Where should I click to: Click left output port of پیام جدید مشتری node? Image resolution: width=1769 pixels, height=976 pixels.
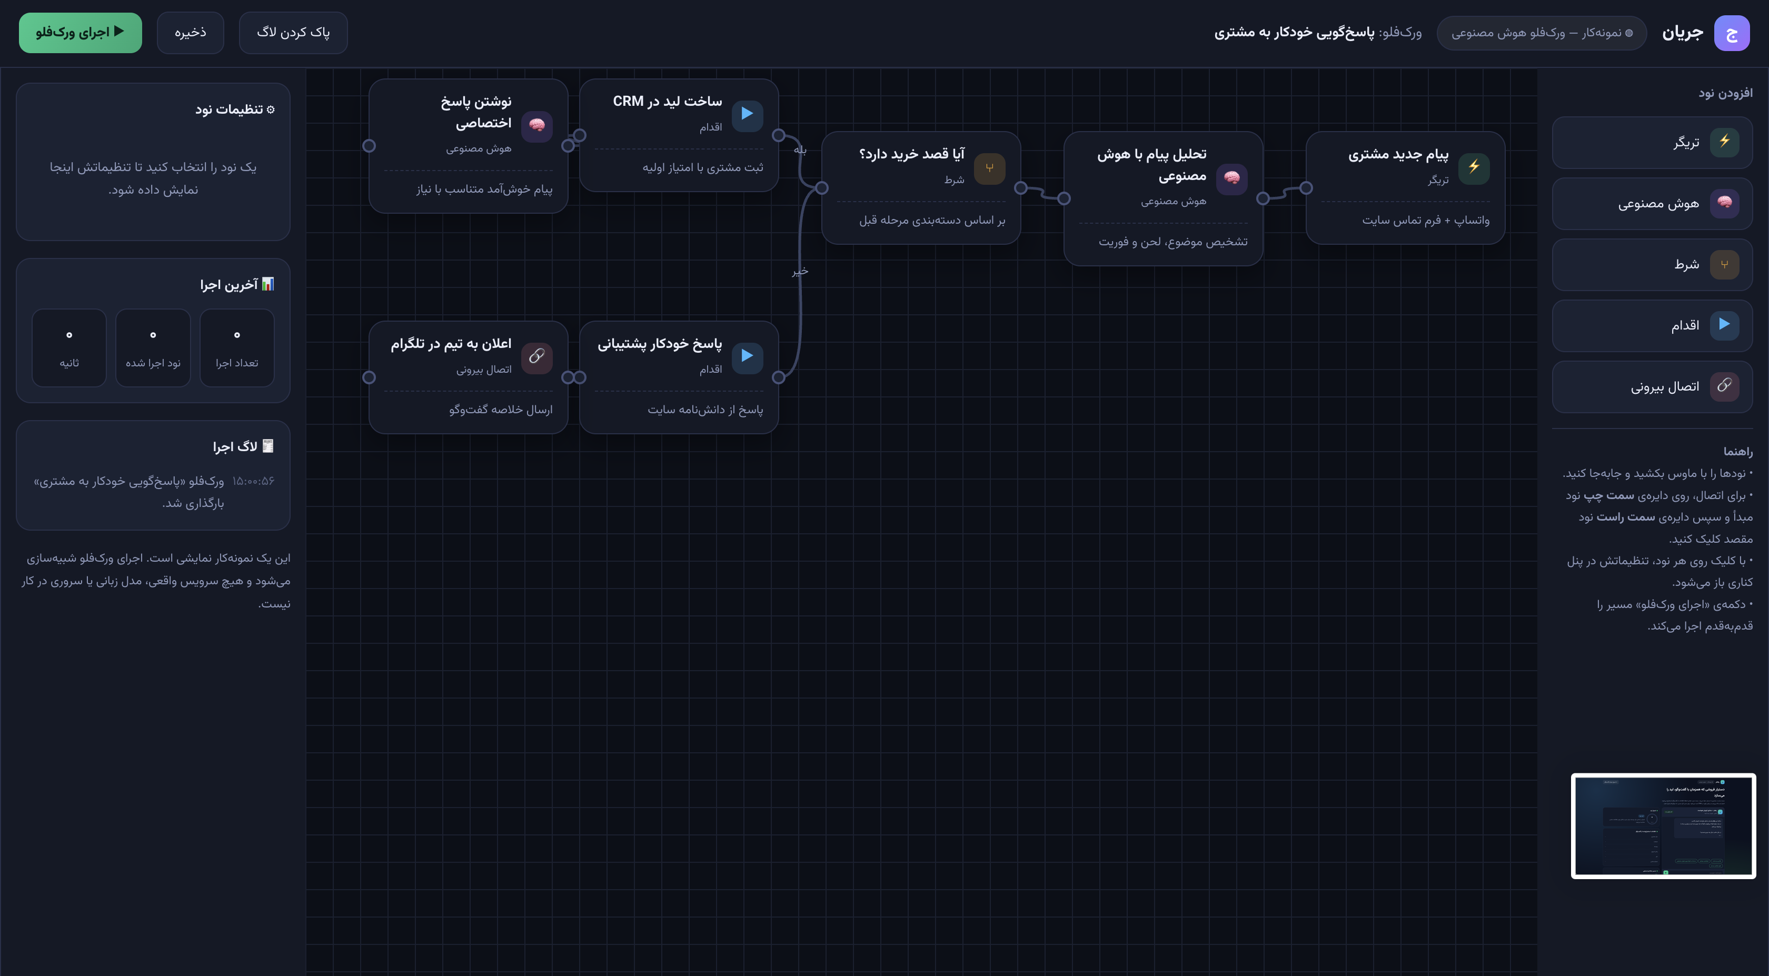tap(1306, 188)
